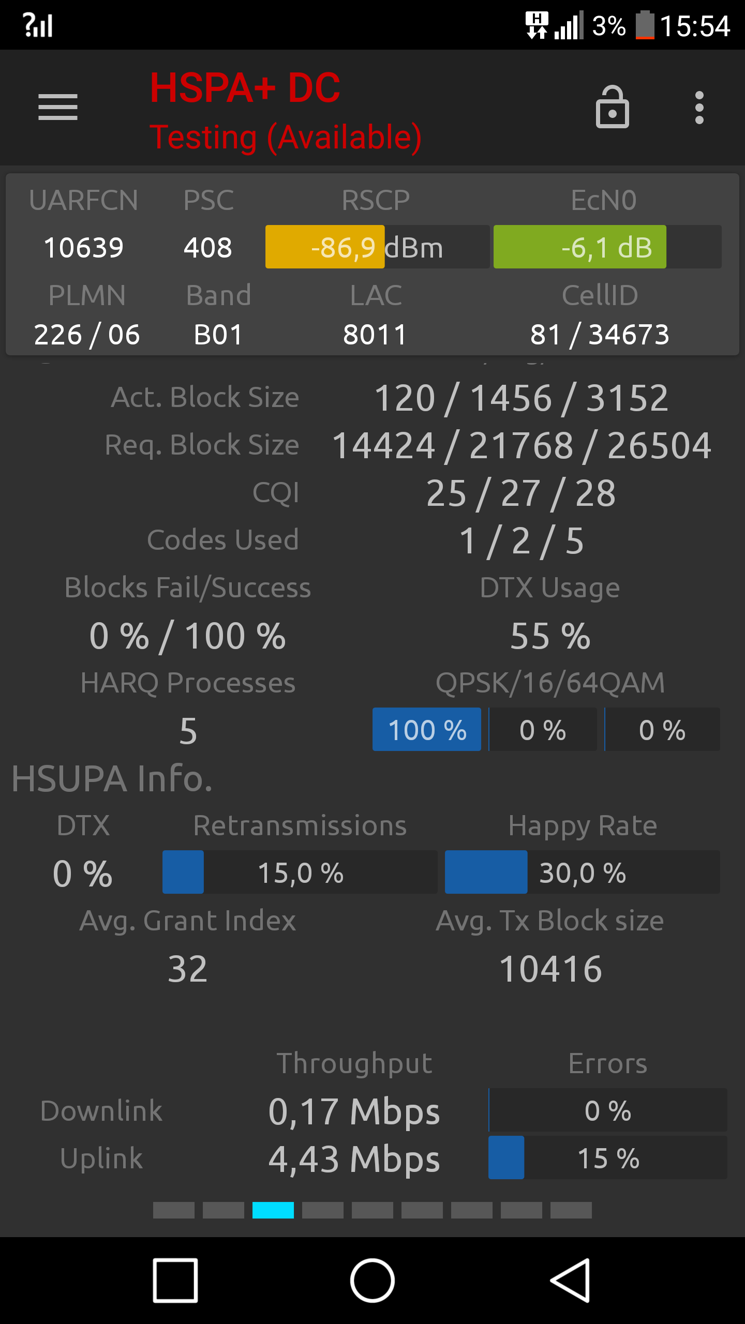The width and height of the screenshot is (745, 1324).
Task: Tap the QPSK 100 % blue bar
Action: [x=427, y=729]
